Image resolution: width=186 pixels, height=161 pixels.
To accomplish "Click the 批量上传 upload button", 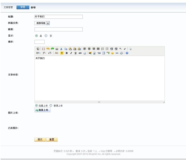I will (42, 110).
